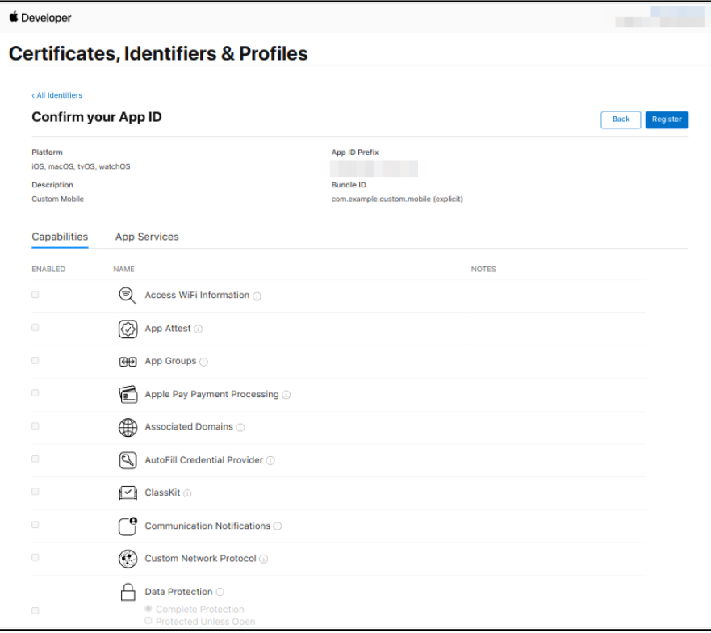Enable Access WiFi Information checkbox
This screenshot has height=633, width=711.
36,295
